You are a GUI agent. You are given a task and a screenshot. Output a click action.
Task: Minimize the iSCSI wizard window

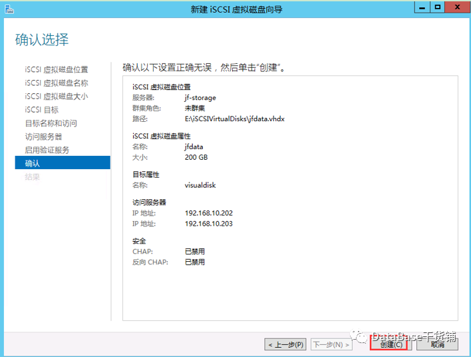[422, 7]
